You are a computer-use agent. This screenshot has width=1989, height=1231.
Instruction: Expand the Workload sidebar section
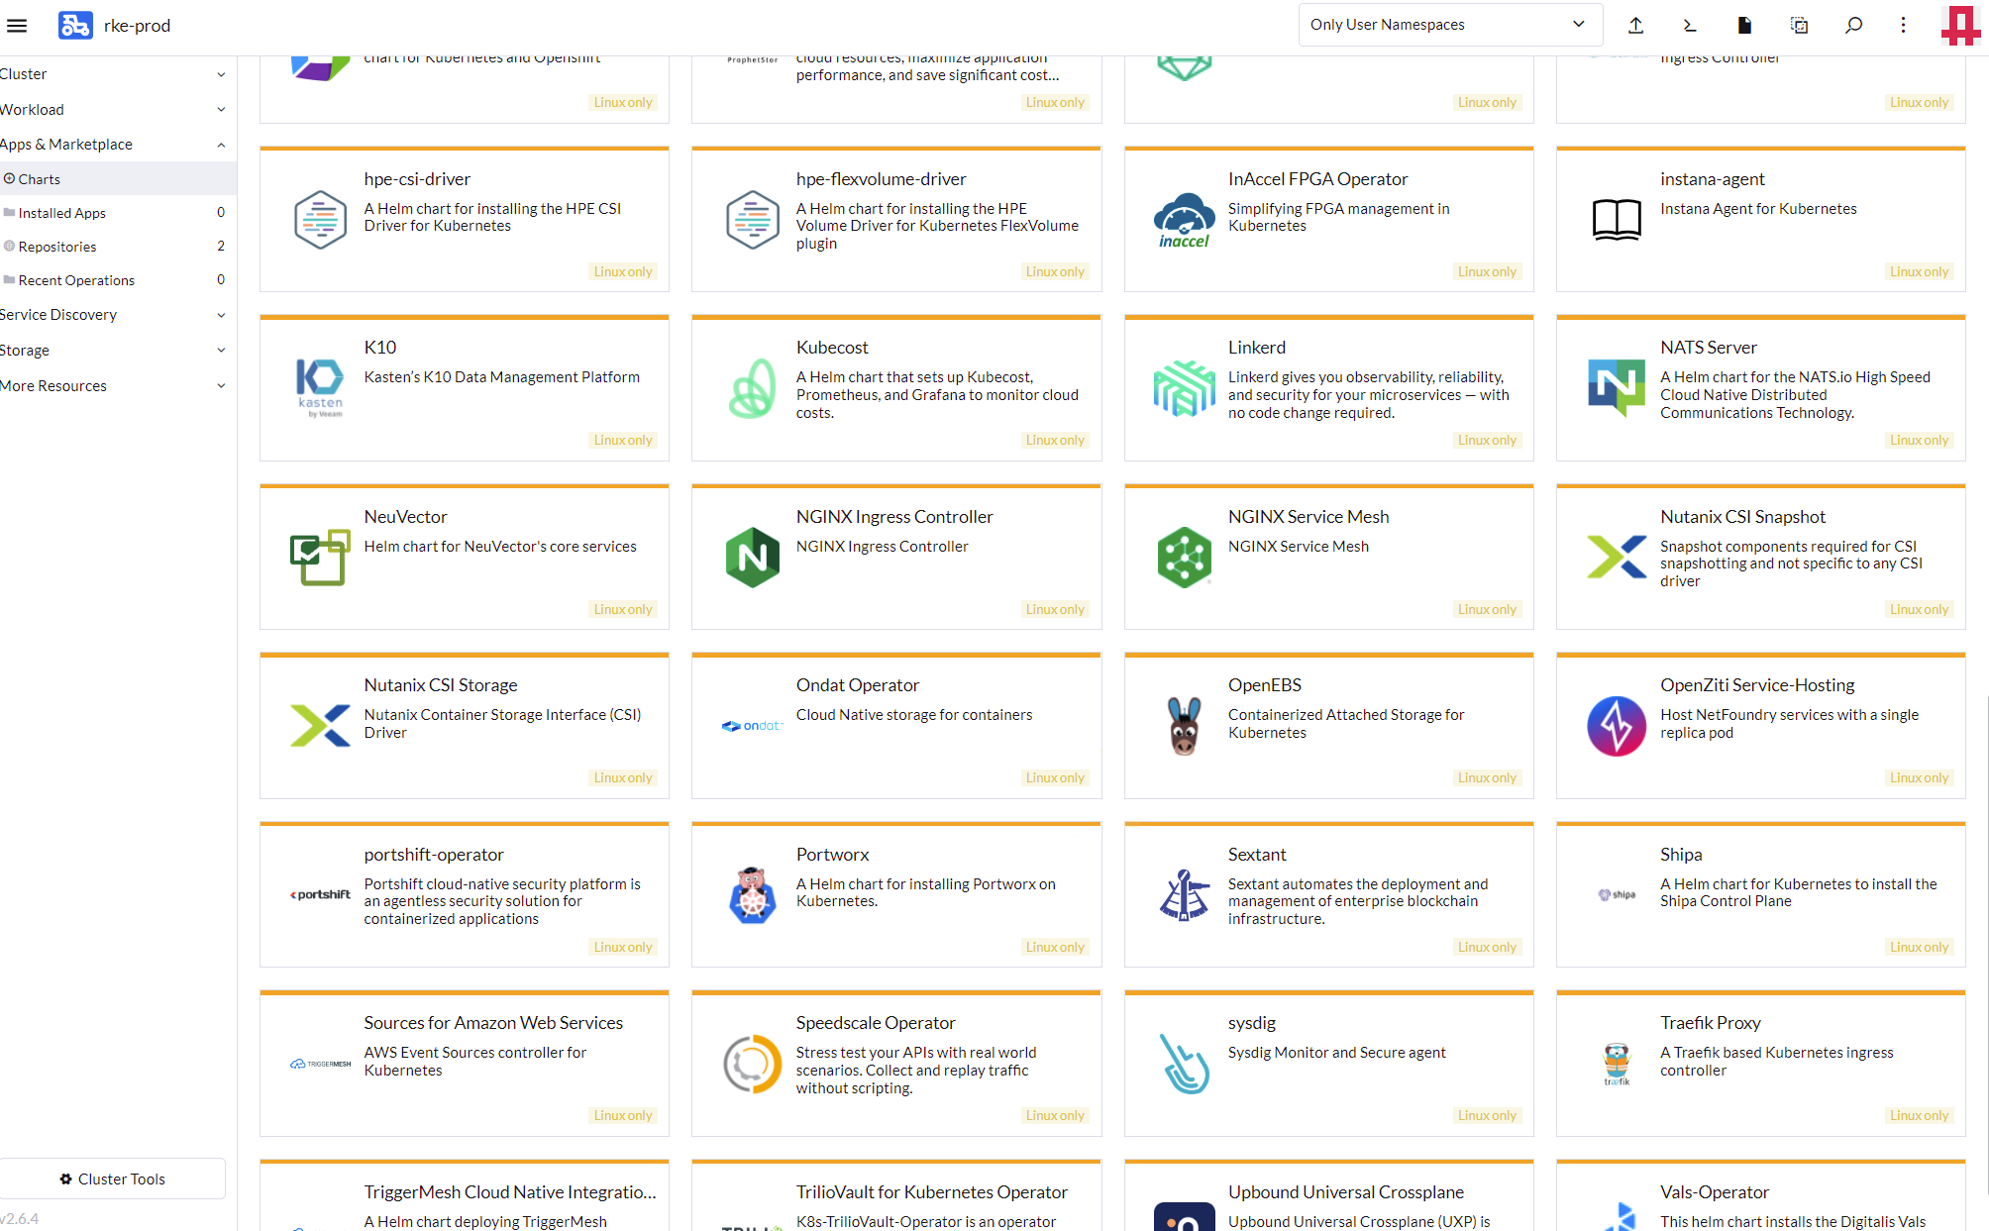pyautogui.click(x=115, y=110)
